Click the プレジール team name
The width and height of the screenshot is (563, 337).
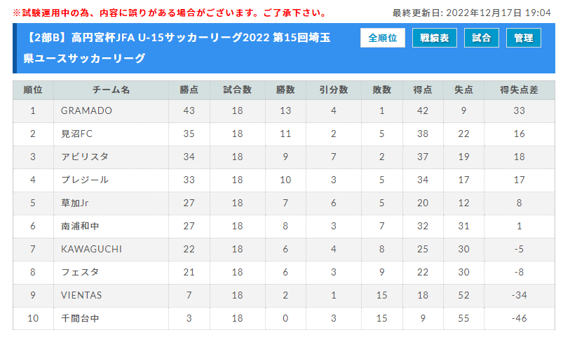click(85, 180)
